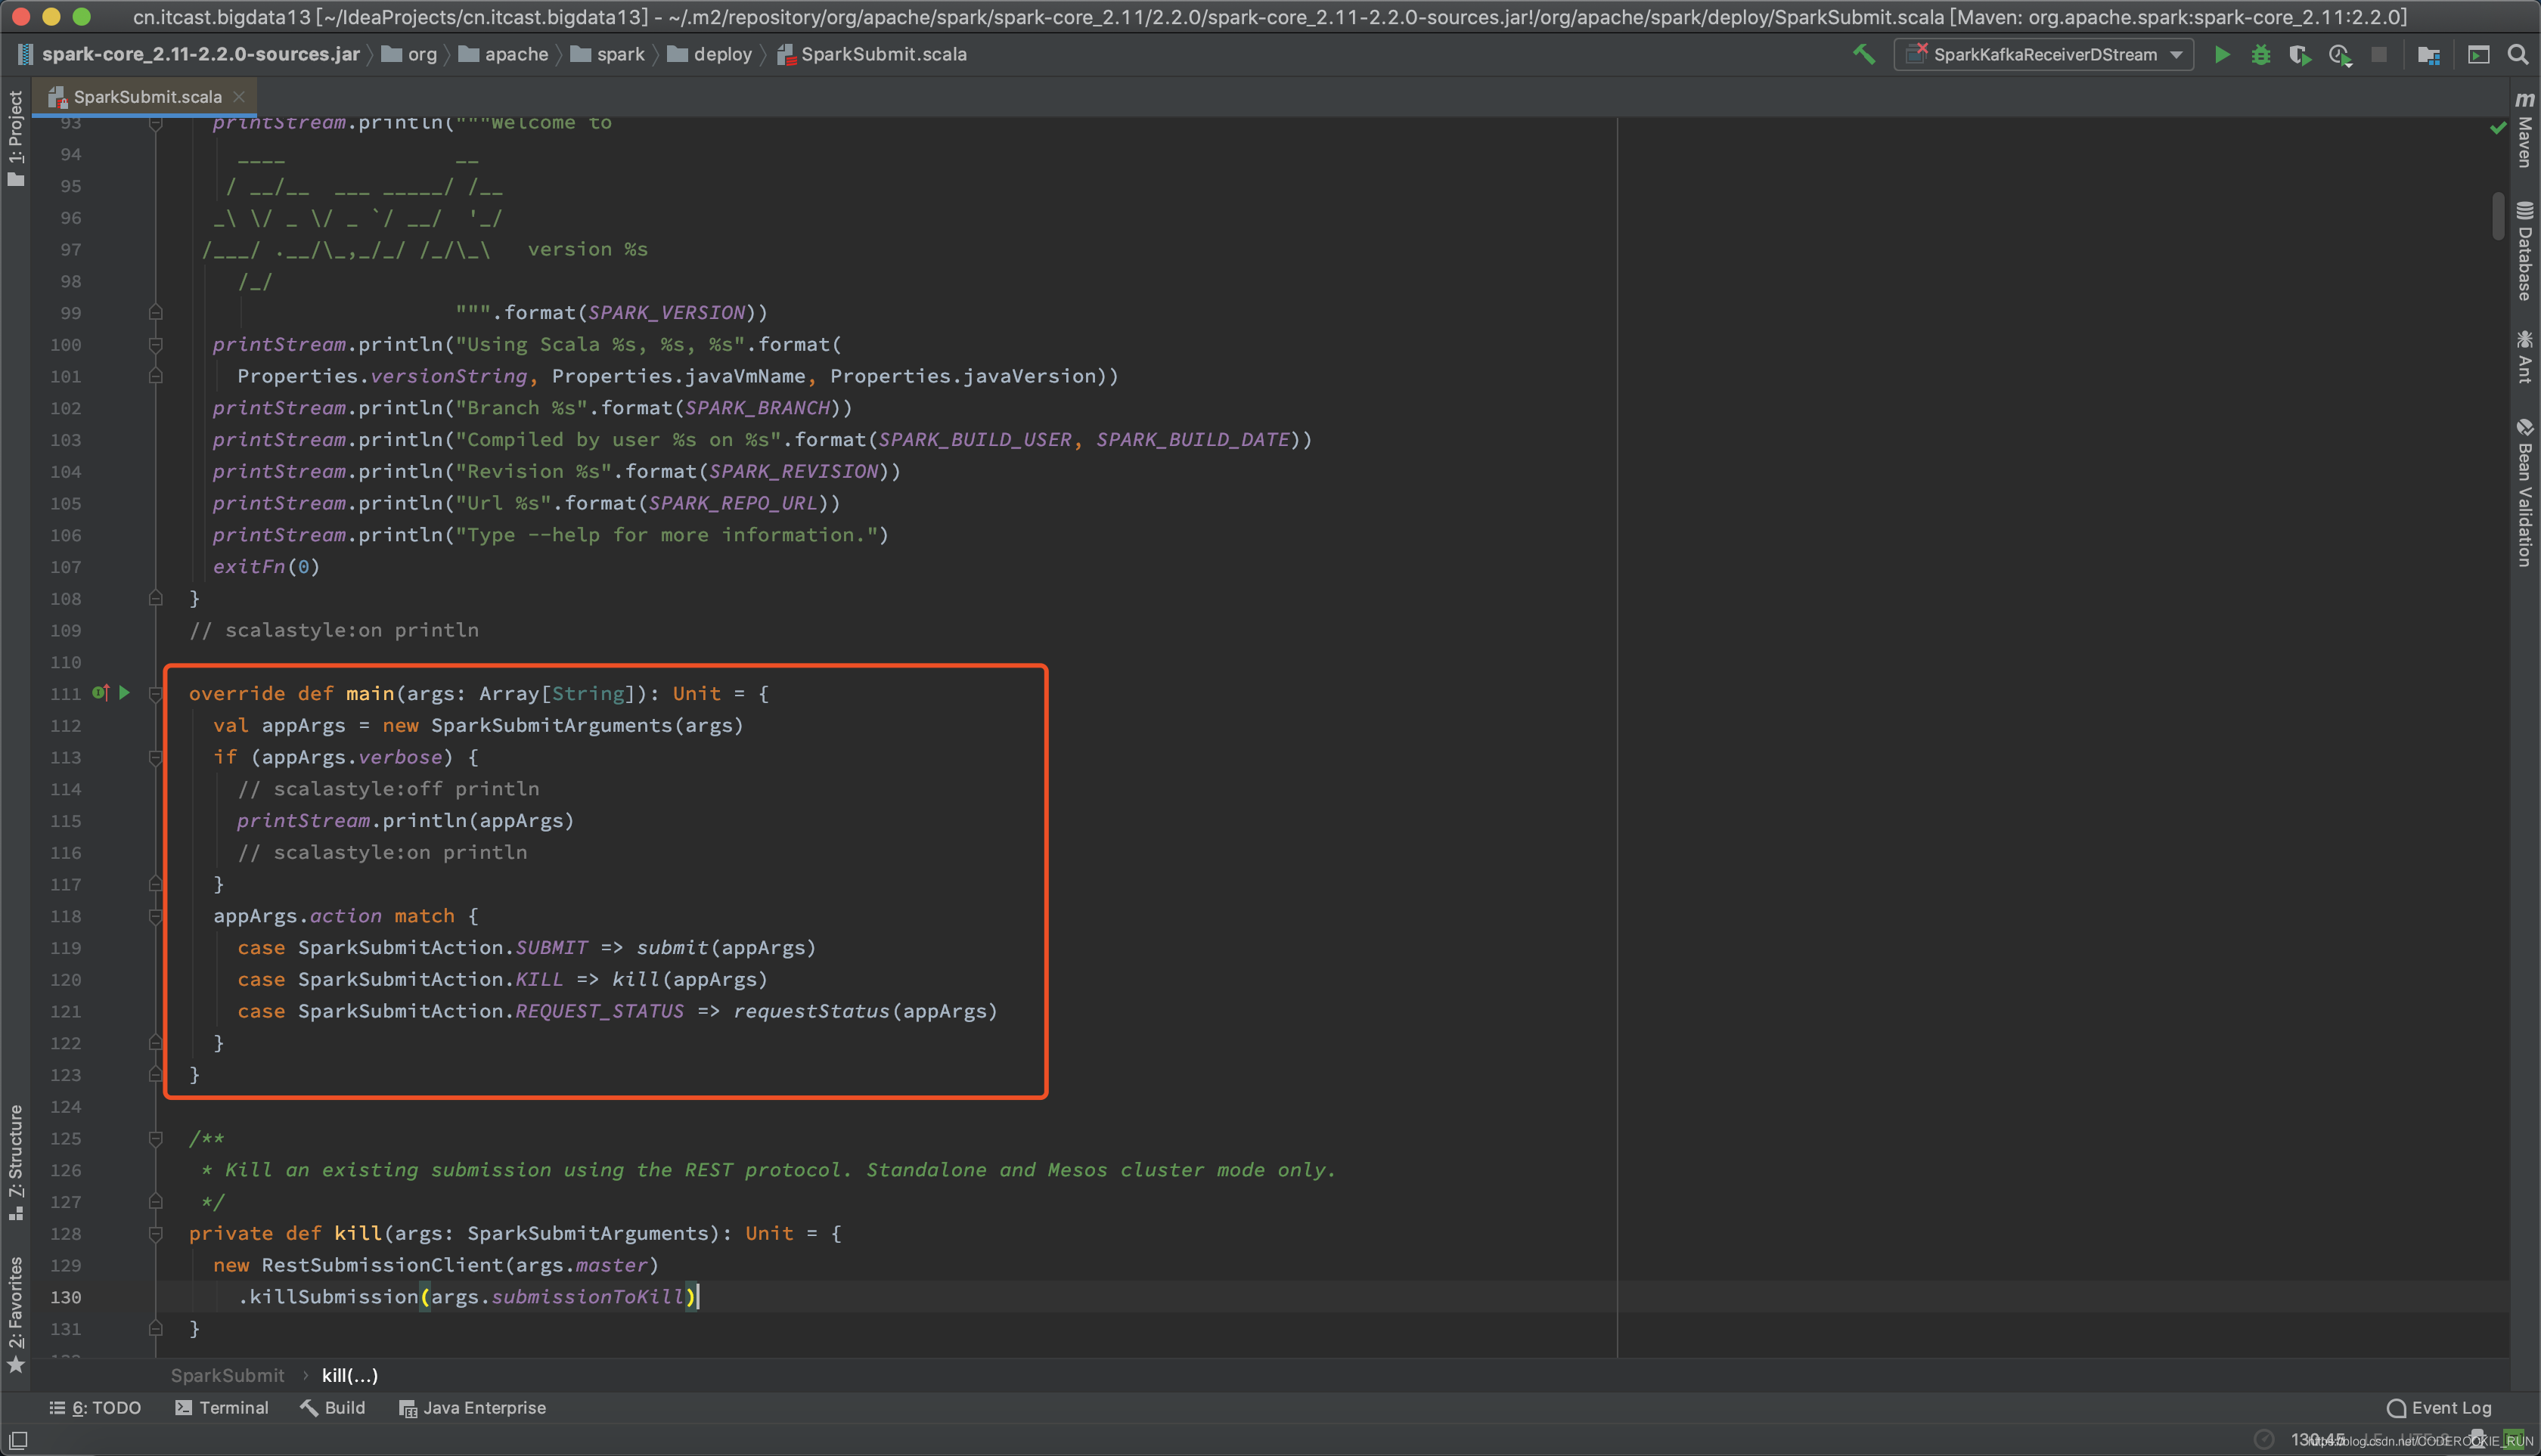Click the deploy folder breadcrumb
This screenshot has width=2541, height=1456.
(x=710, y=54)
